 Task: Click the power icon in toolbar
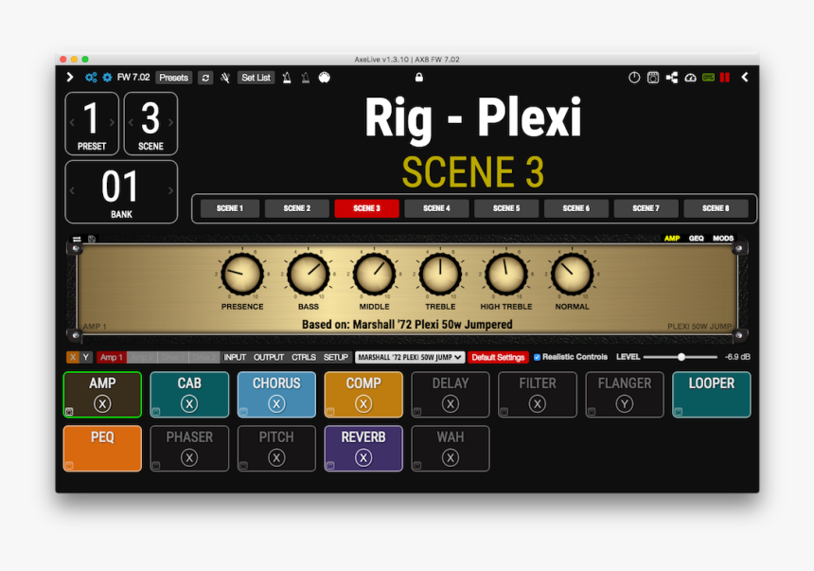click(634, 78)
